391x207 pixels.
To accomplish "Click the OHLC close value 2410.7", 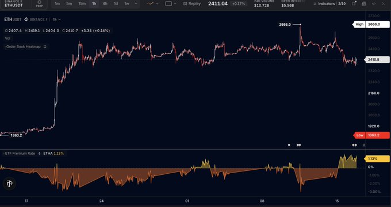I will 71,30.
